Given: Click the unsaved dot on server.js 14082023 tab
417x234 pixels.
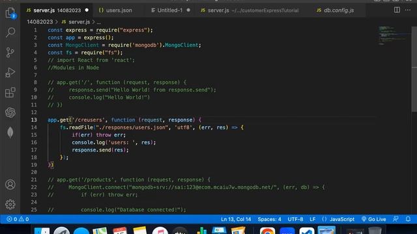Looking at the screenshot, I should click(87, 10).
